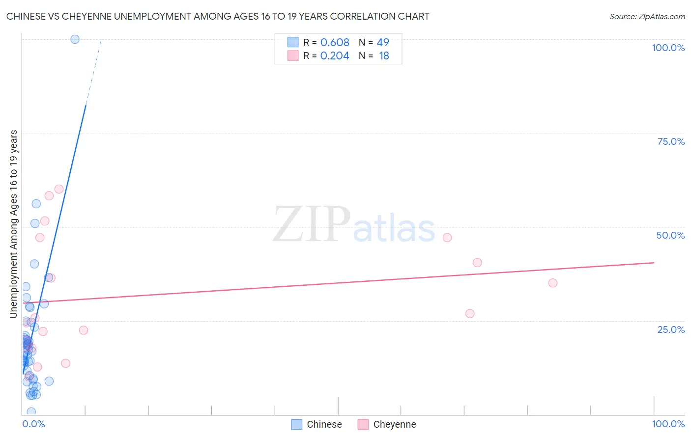691x438 pixels.
Task: Click the blue Chinese swatch in bottom legend
Action: pos(296,424)
